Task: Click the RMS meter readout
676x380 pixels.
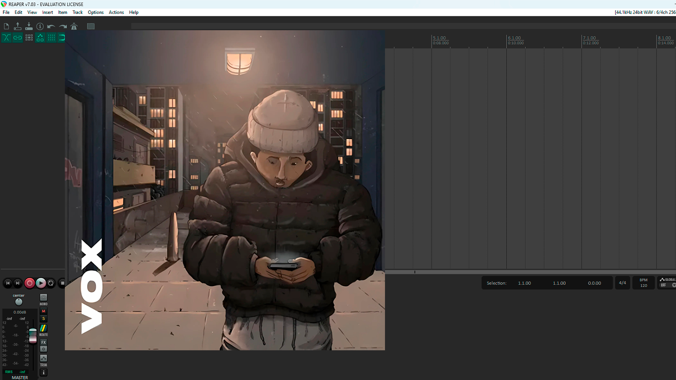Action: [x=15, y=372]
